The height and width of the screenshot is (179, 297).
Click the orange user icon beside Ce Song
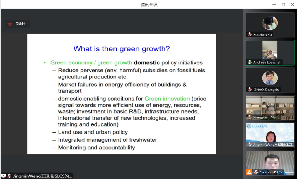click(249, 172)
